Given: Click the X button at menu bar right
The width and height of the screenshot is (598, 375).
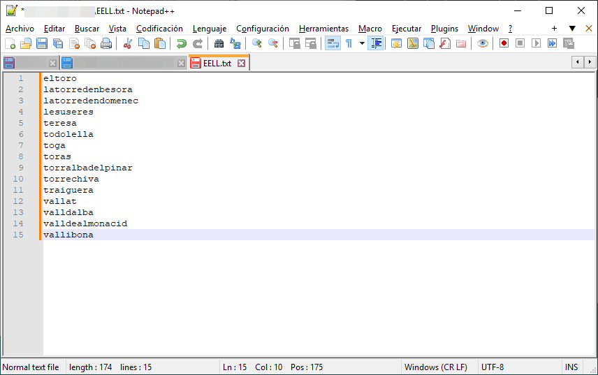Looking at the screenshot, I should pyautogui.click(x=589, y=28).
